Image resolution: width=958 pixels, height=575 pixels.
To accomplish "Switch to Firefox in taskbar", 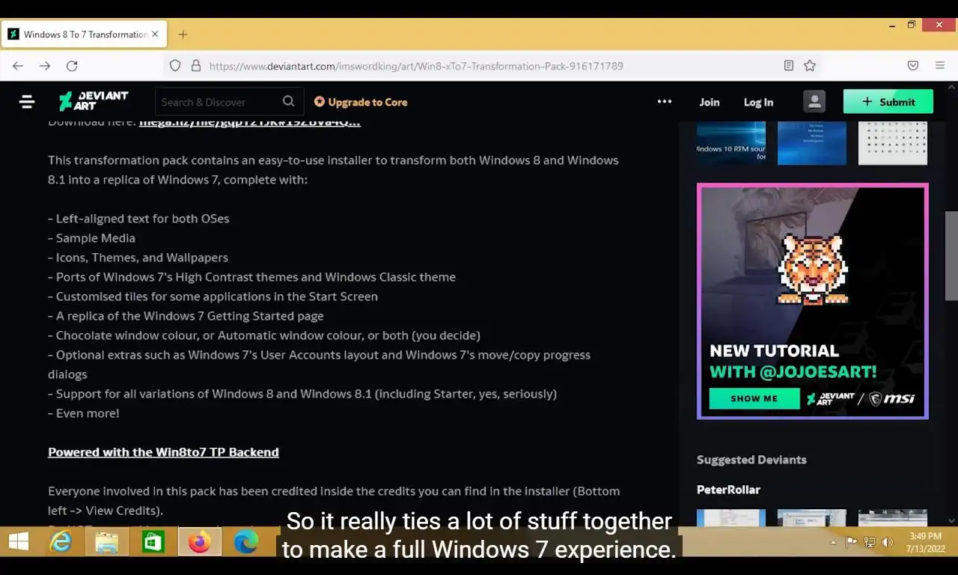I will pos(199,542).
